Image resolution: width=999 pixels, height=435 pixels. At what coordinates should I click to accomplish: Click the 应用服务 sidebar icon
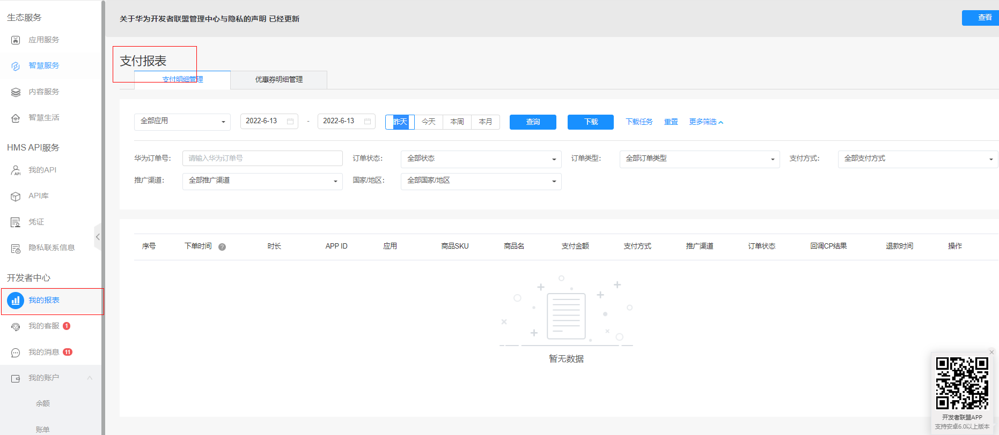[16, 40]
